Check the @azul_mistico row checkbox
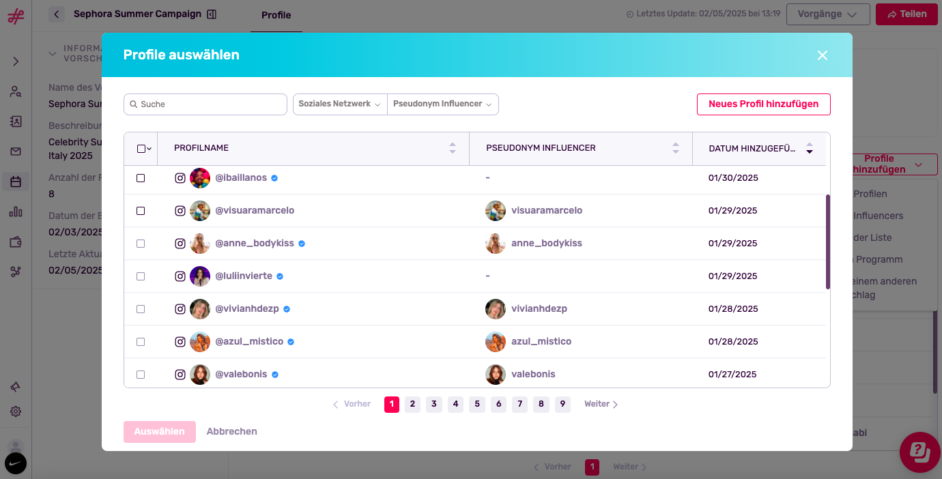The image size is (942, 479). [x=141, y=342]
